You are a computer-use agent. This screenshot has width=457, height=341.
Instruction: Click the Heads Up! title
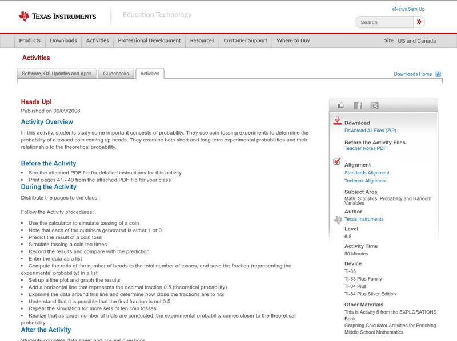click(x=36, y=102)
